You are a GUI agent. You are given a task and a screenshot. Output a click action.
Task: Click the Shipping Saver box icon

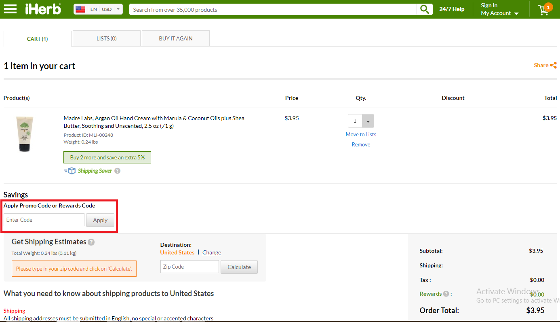(70, 171)
